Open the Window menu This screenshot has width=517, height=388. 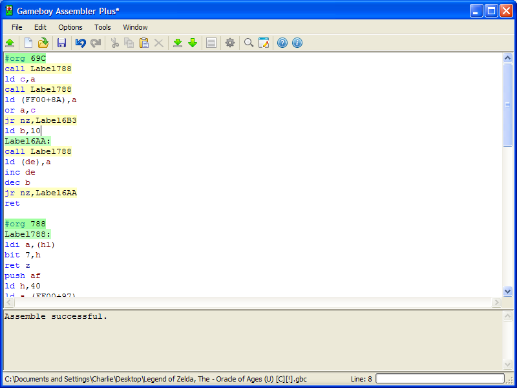tap(135, 27)
